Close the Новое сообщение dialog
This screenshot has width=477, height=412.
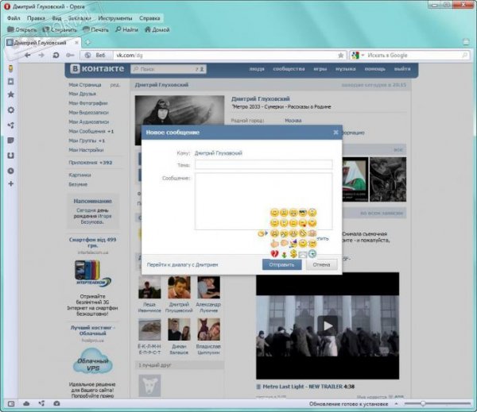pos(335,132)
